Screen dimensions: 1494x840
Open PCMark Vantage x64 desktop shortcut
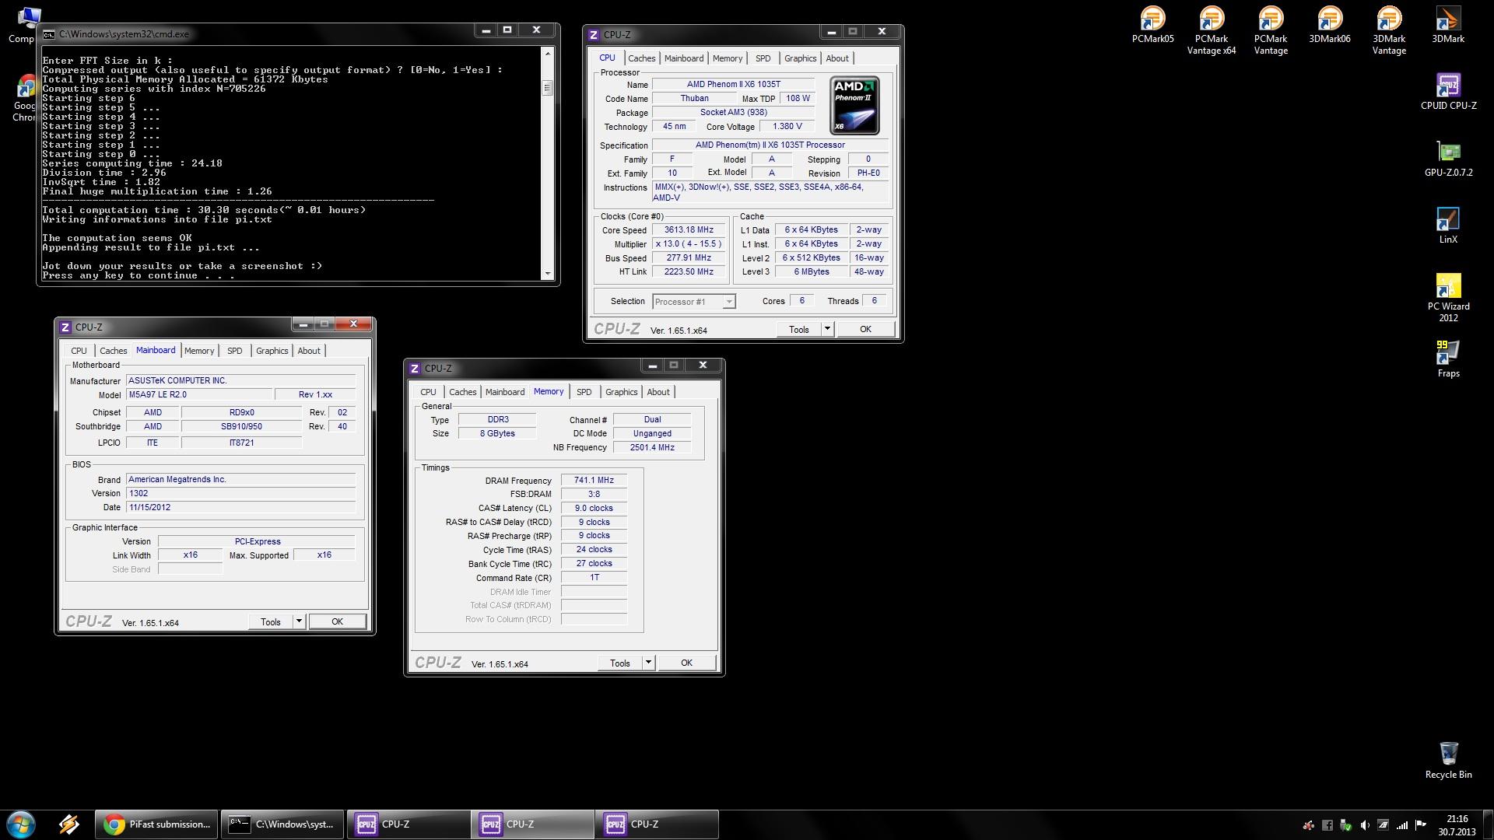[x=1212, y=30]
